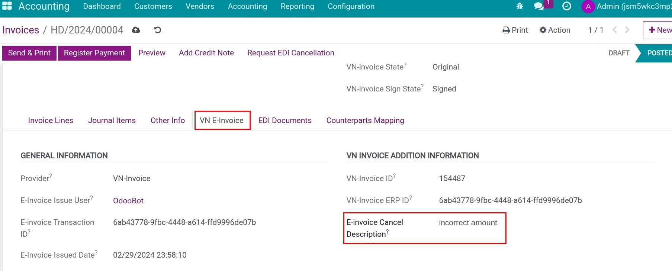
Task: Click the E-Invoice Issued Date value
Action: coord(150,255)
